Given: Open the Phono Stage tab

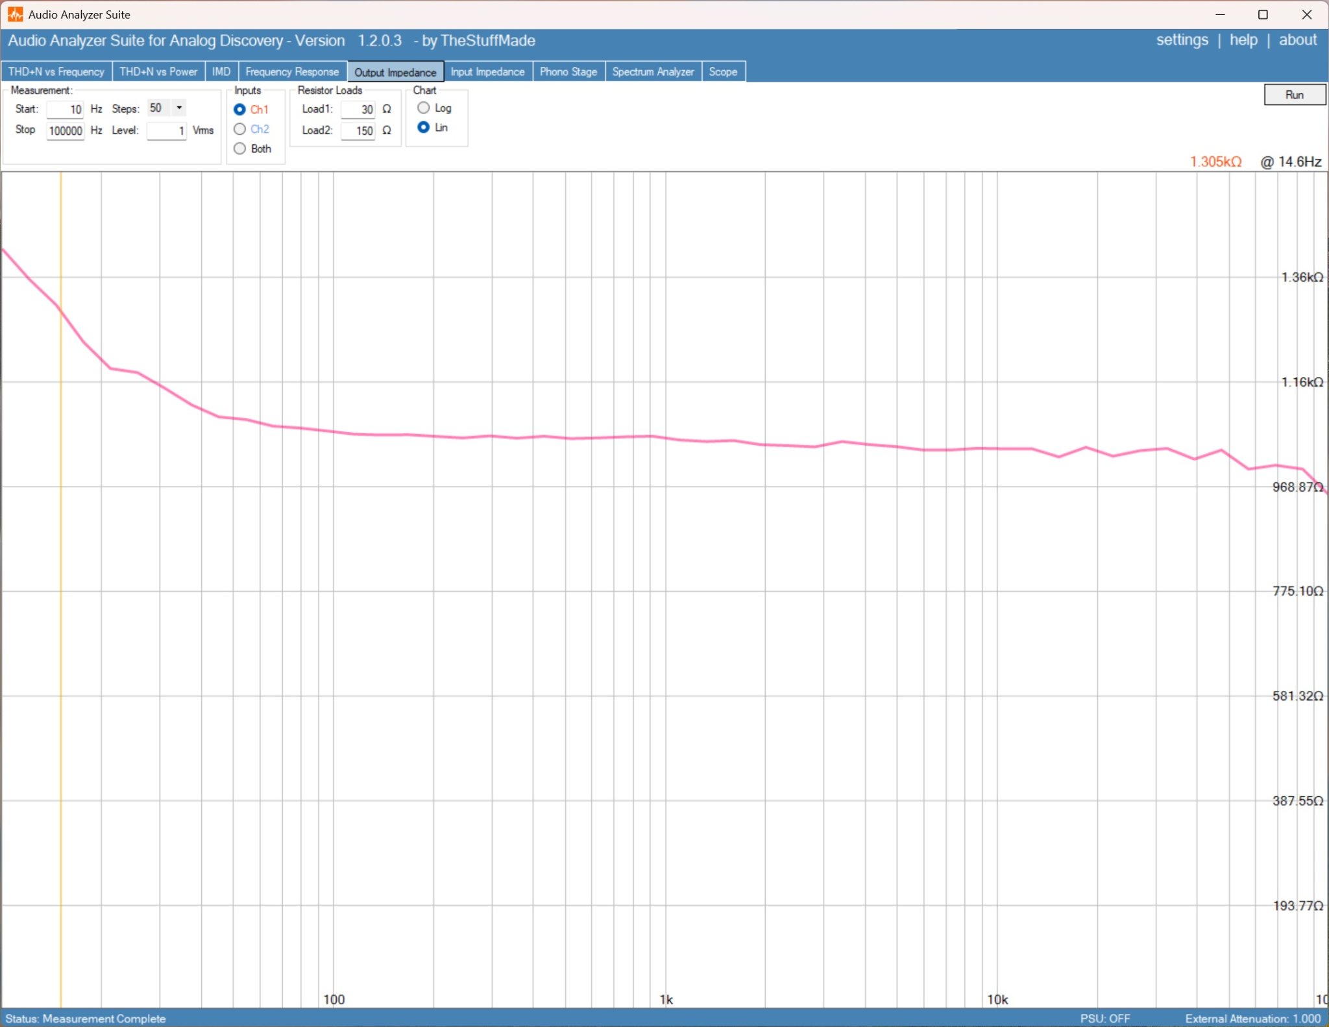Looking at the screenshot, I should [x=568, y=71].
